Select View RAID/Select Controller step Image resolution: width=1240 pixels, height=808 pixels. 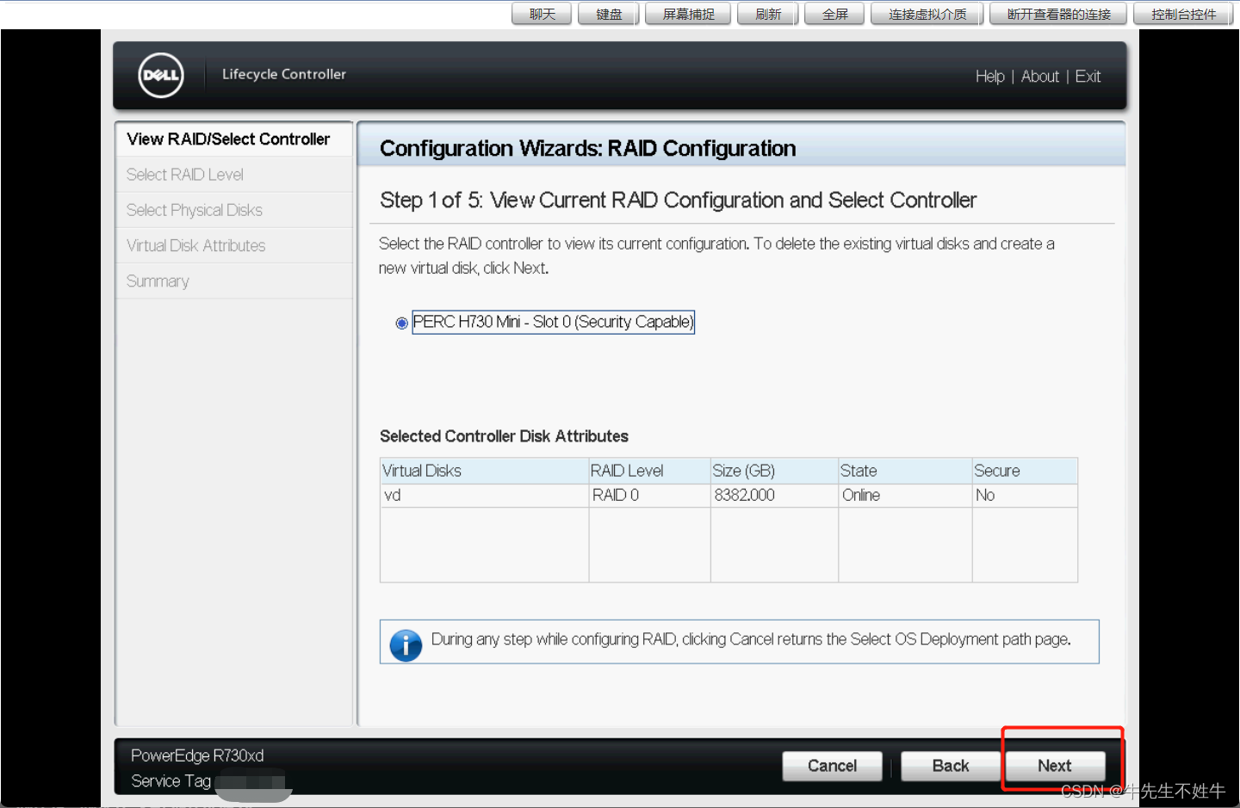pyautogui.click(x=234, y=139)
